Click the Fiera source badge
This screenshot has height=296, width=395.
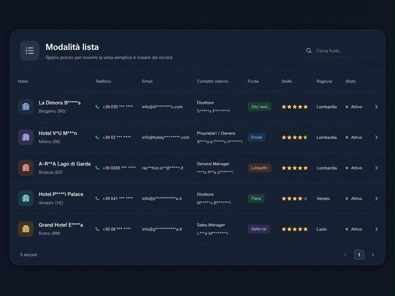tap(256, 198)
